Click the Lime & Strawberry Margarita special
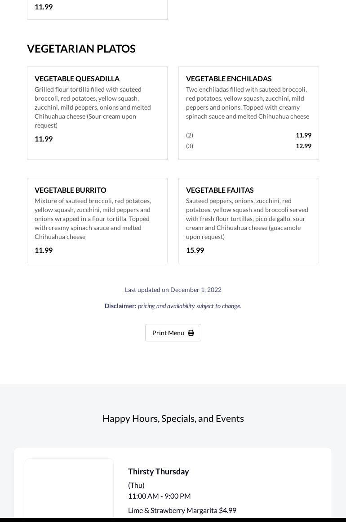This screenshot has width=346, height=522. 182,510
